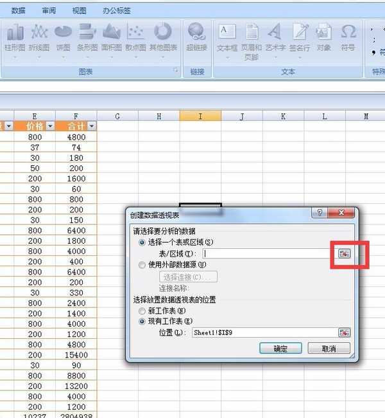This screenshot has height=418, width=385.
Task: Open the 合计 column filter dropdown
Action: [x=92, y=126]
